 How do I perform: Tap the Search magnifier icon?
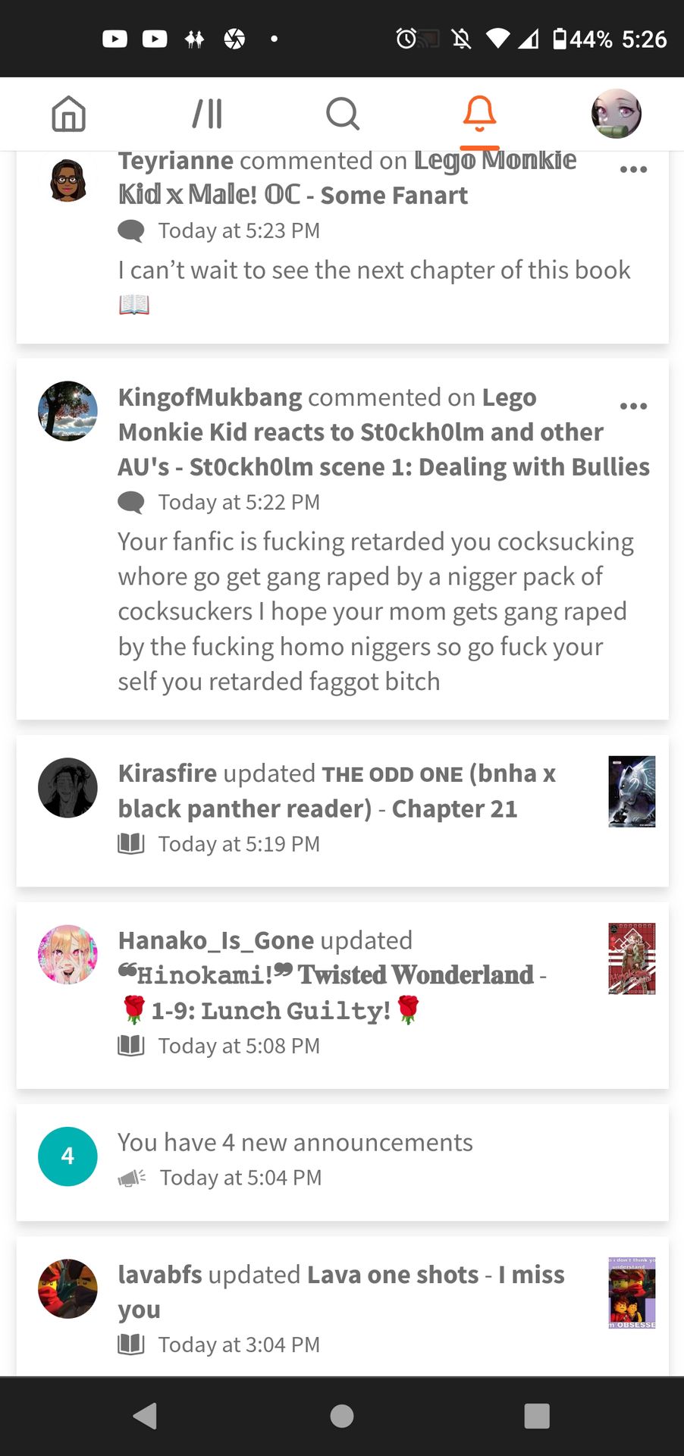343,114
